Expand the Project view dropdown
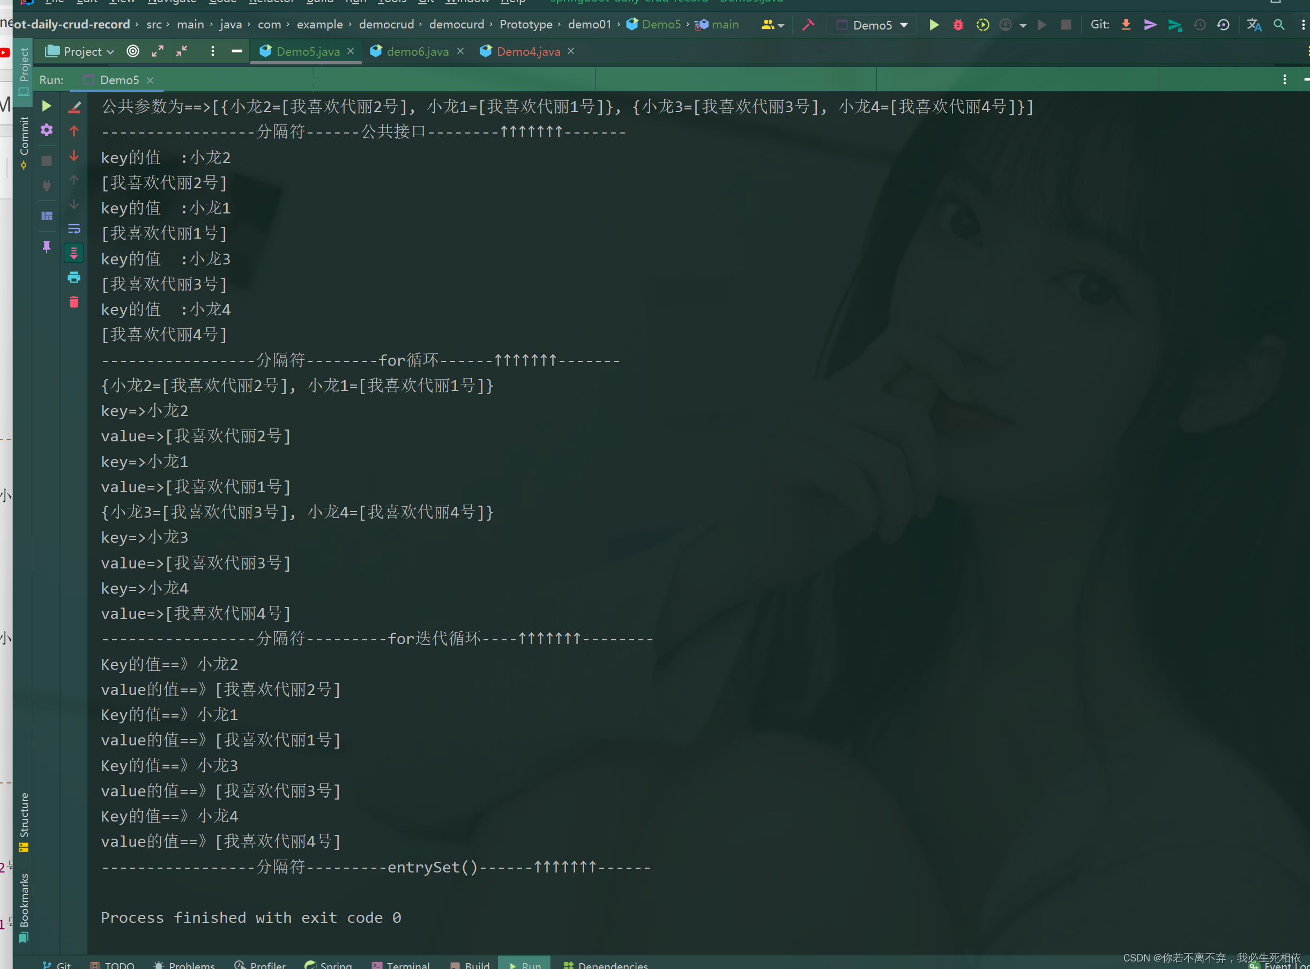 (80, 51)
